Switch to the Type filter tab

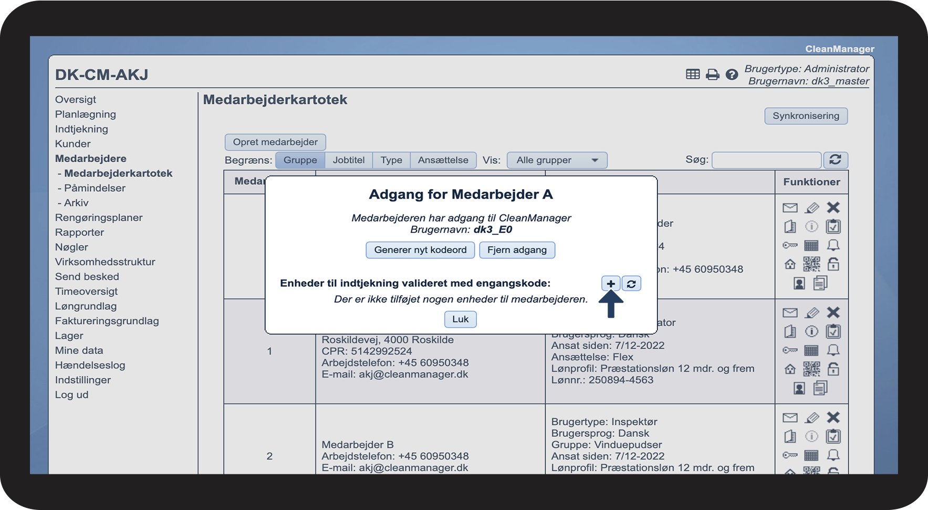(x=391, y=160)
